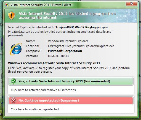141x120 pixels.
Task: Click the Trojan-BNK.Win32.Keylogger.gen threat name
Action: click(81, 27)
